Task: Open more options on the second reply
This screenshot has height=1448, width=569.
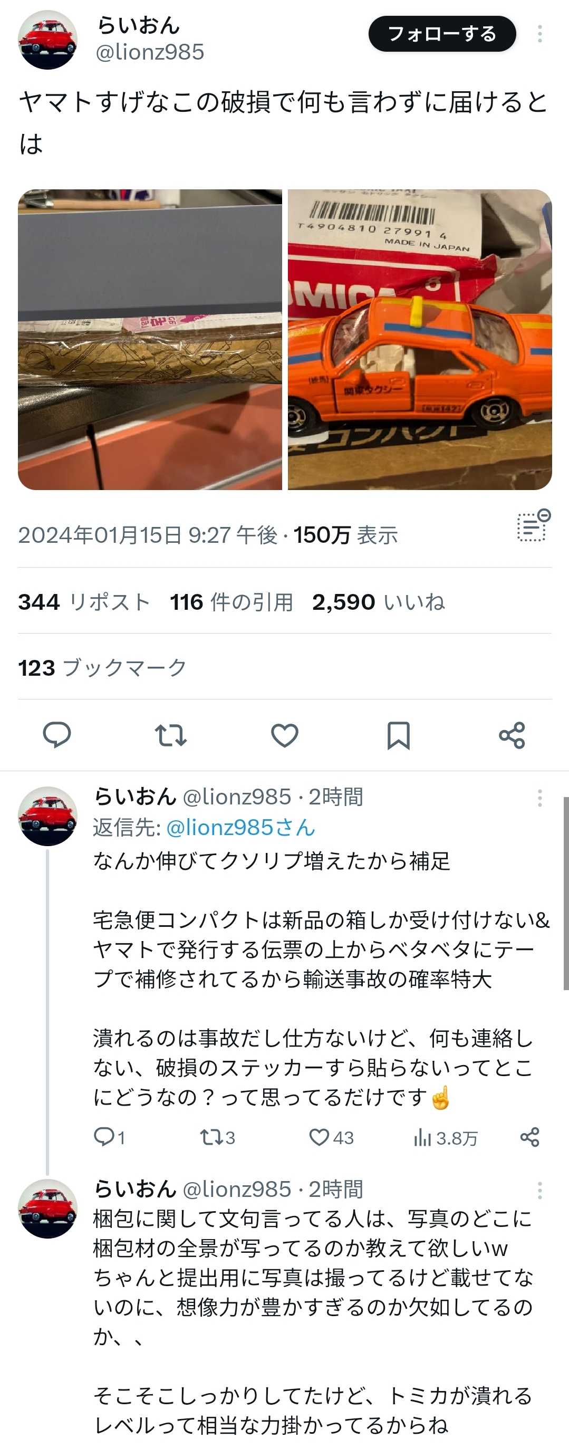Action: [540, 1190]
